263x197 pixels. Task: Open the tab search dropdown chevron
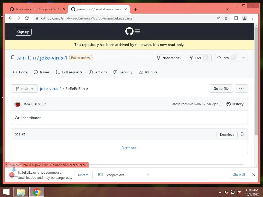point(227,9)
